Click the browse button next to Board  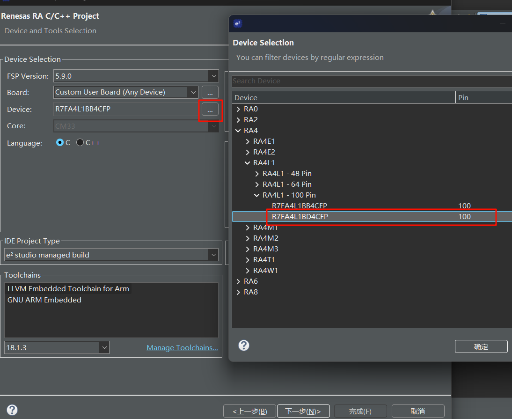[x=210, y=92]
